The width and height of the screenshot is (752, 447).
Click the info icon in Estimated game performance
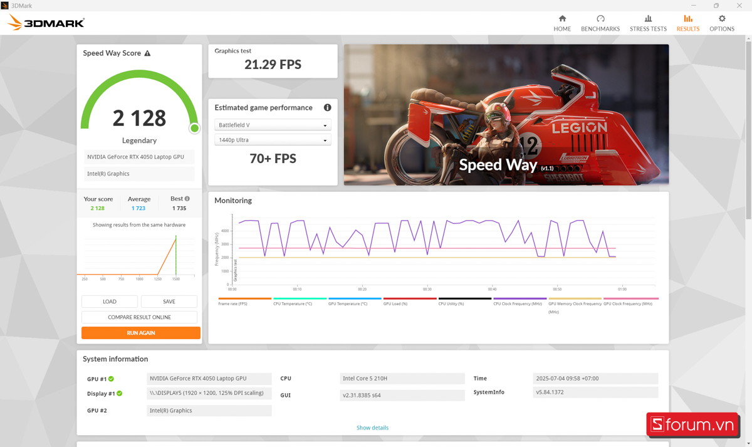[x=327, y=108]
